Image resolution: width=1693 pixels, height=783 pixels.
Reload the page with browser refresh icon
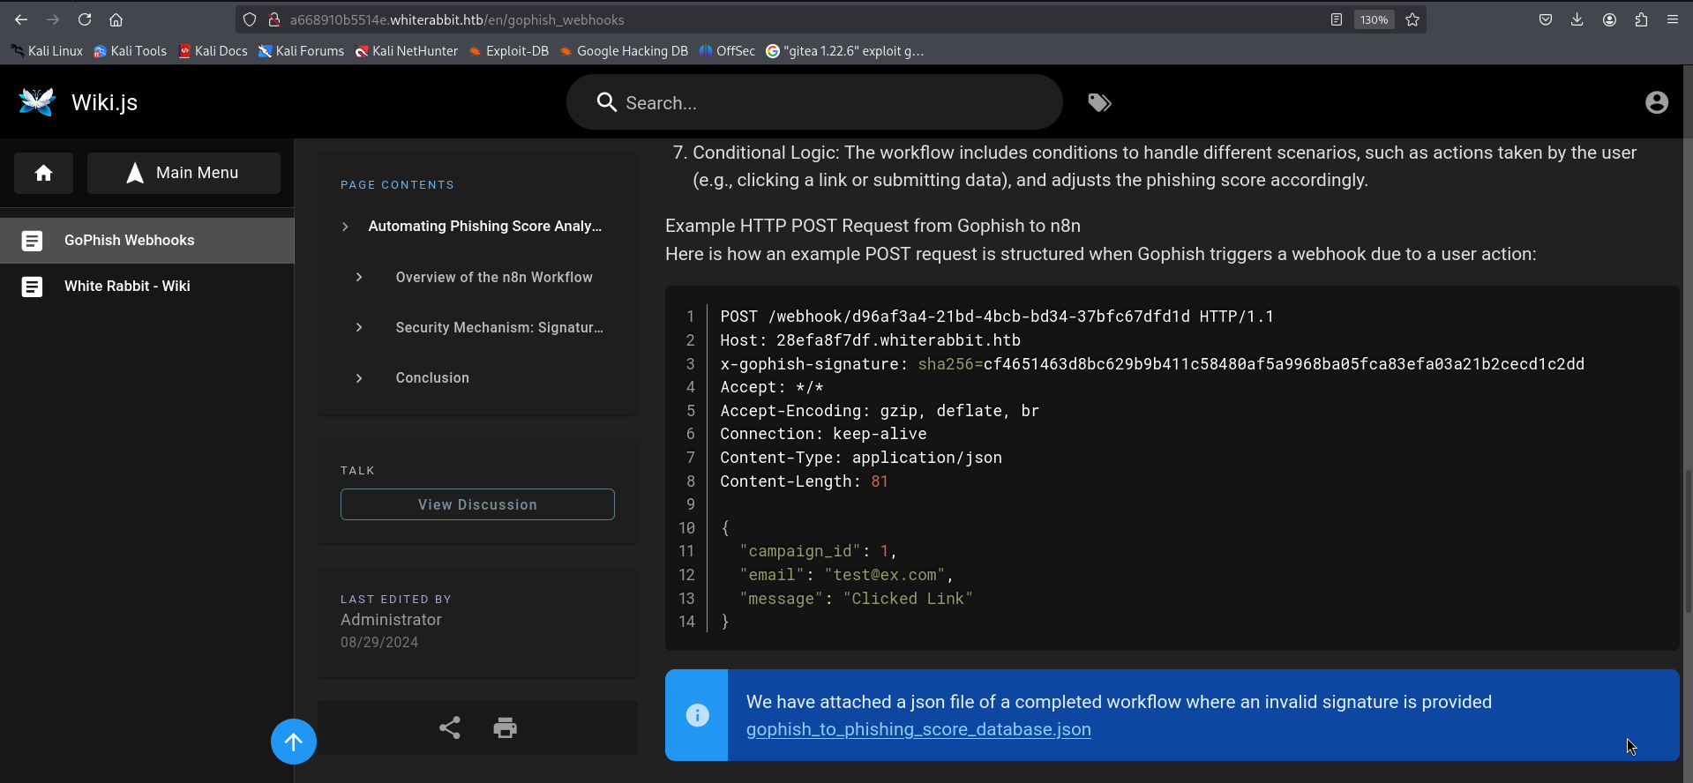click(x=85, y=19)
